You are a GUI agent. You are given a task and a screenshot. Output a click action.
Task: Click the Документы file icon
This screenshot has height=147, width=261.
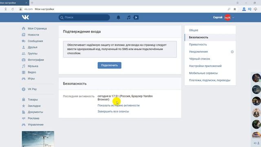(24, 112)
